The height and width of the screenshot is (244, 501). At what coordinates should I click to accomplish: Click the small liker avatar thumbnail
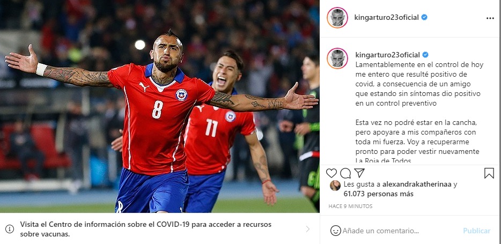(x=335, y=185)
